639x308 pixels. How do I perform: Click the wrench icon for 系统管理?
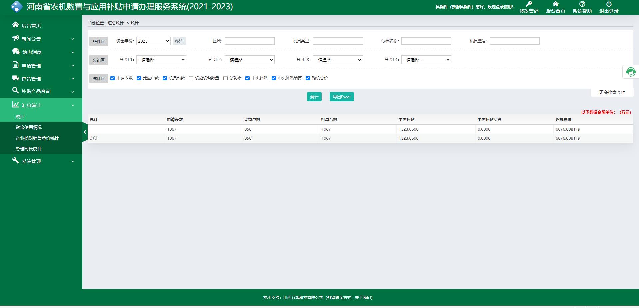[x=15, y=160]
